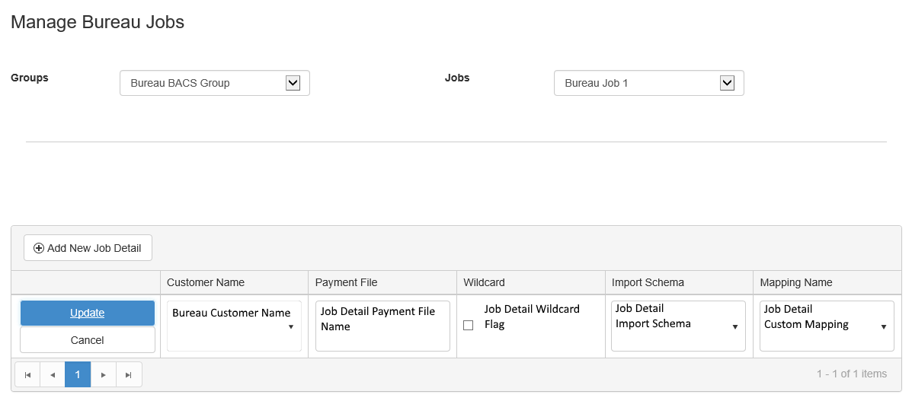Select page 1 in pager
912x401 pixels.
tap(78, 374)
